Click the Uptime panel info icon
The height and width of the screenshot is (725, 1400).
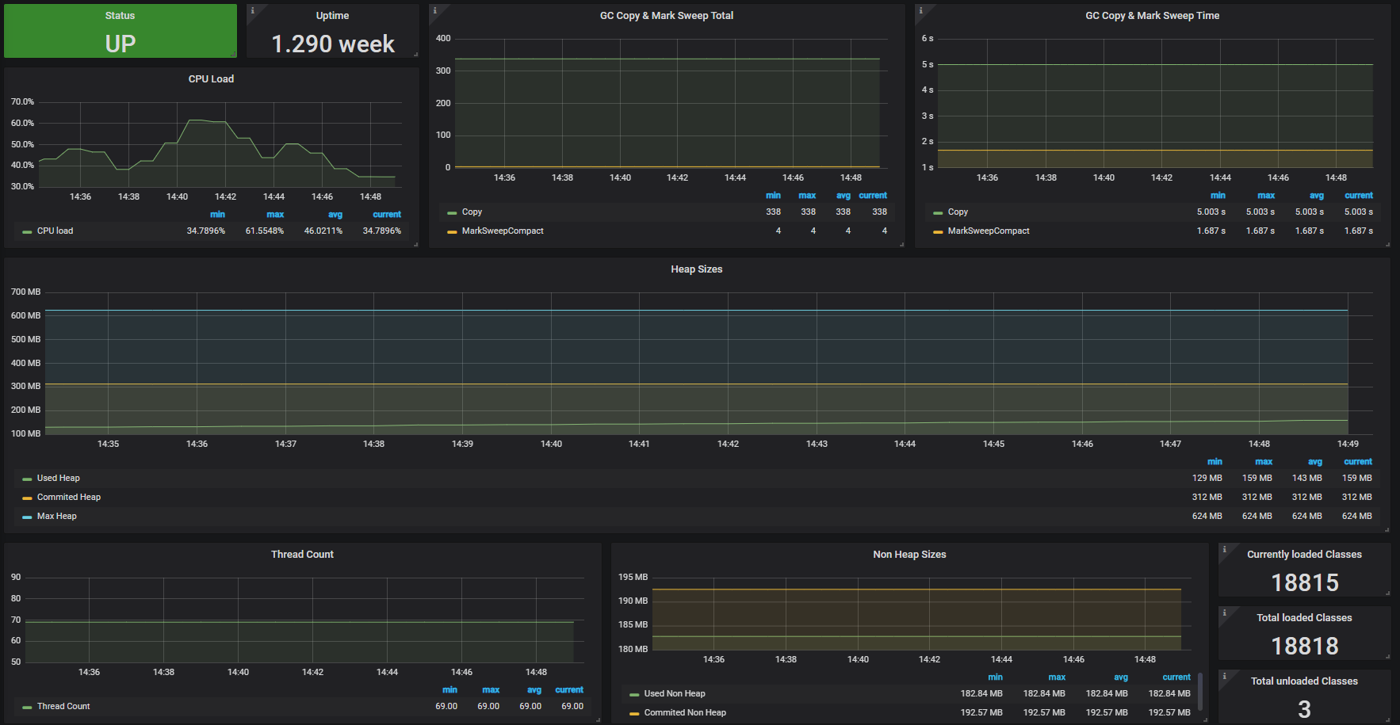pyautogui.click(x=252, y=10)
